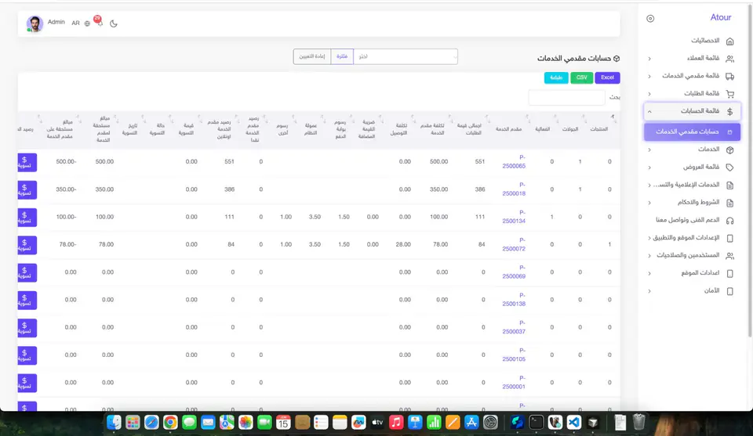This screenshot has height=436, width=753.
Task: Click the بحث search input field
Action: point(566,97)
